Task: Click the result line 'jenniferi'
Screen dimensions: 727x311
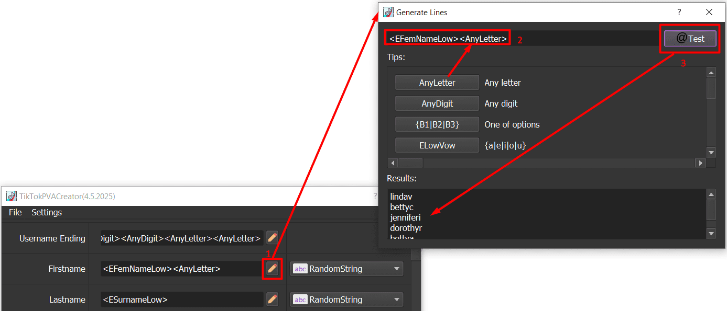Action: pyautogui.click(x=405, y=217)
